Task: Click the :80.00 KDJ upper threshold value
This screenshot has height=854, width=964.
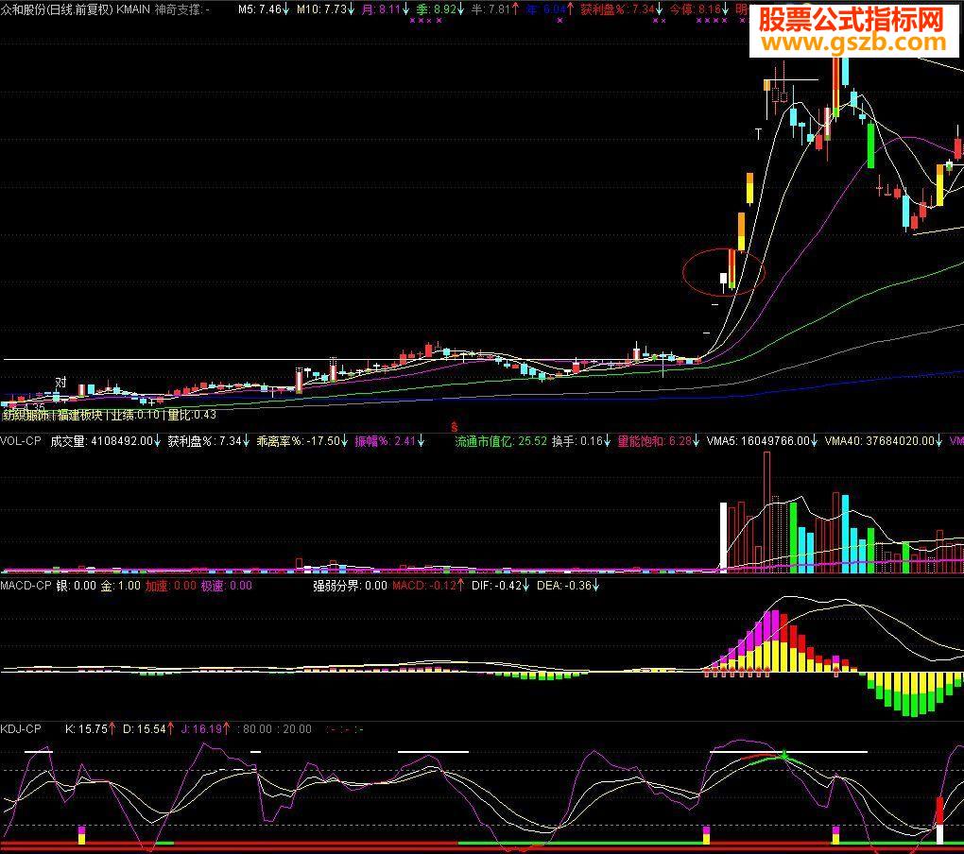Action: pyautogui.click(x=254, y=729)
